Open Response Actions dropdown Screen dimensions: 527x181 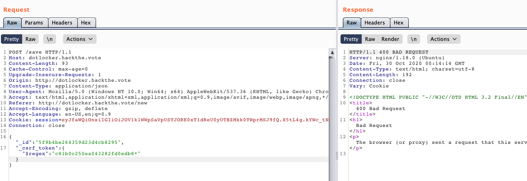444,39
